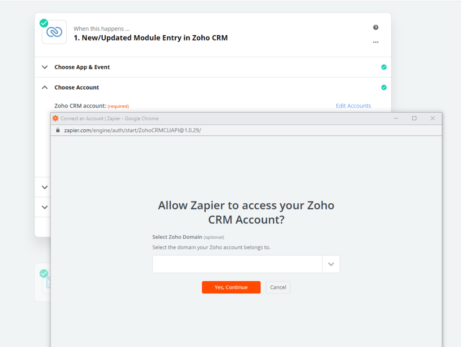The width and height of the screenshot is (461, 347).
Task: Open the Edit Accounts link
Action: point(353,105)
